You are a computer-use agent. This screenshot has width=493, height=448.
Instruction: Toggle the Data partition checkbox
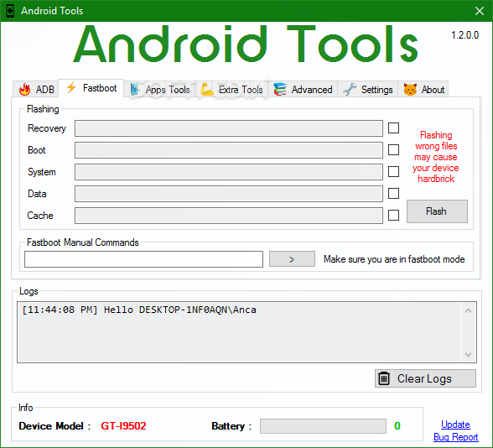[393, 194]
